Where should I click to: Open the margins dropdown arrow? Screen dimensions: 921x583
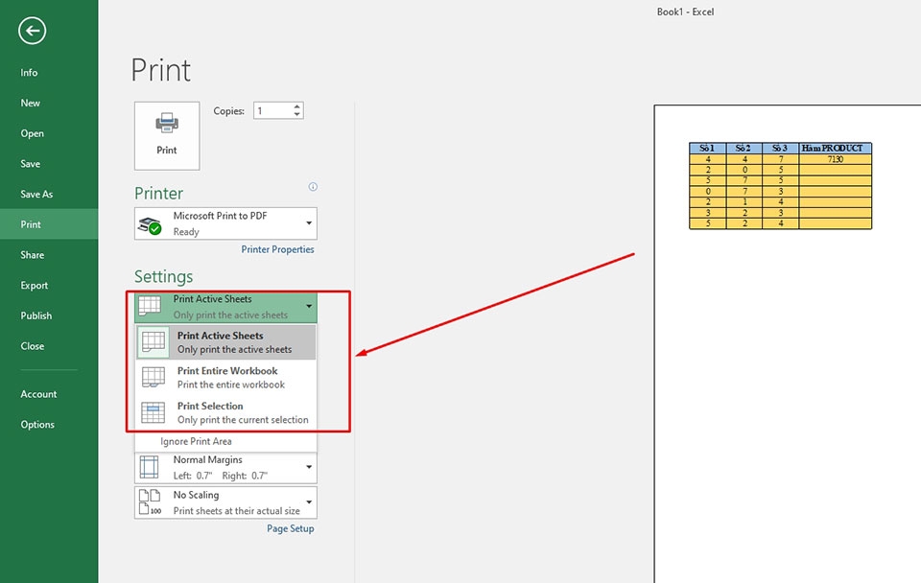tap(309, 466)
